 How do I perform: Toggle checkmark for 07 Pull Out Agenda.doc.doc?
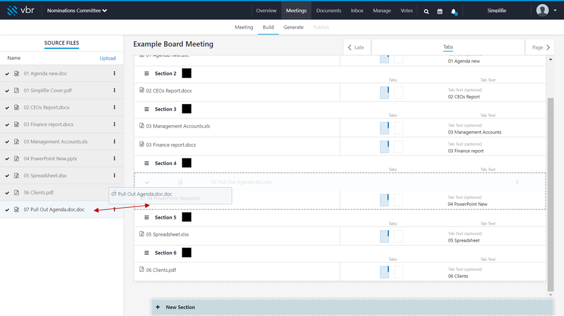(x=7, y=210)
